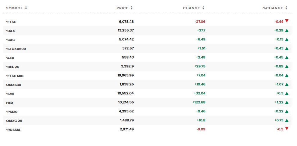297x146 pixels.
Task: Open the *FTSE symbol link
Action: pos(11,22)
